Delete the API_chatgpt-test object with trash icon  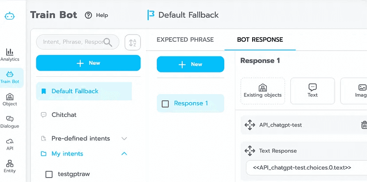[x=364, y=125]
